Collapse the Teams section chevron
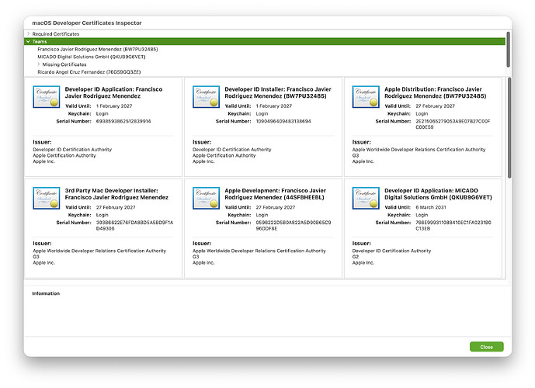 tap(28, 42)
